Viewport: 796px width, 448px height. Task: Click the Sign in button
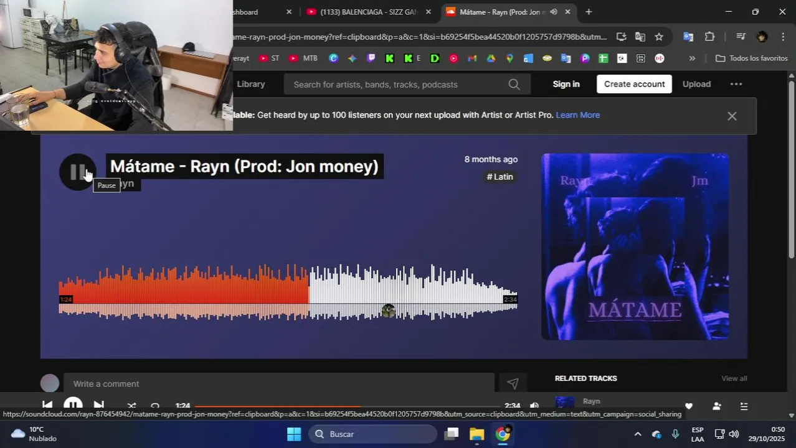[x=566, y=84]
